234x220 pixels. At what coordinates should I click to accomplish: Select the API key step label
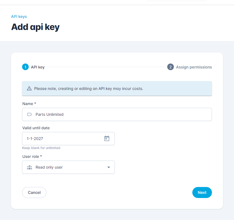38,67
